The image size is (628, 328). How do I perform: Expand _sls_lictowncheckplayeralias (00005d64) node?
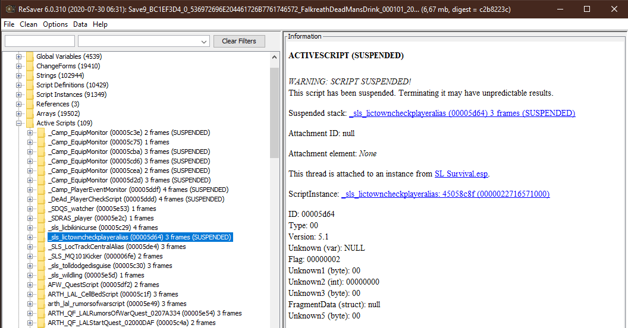[30, 238]
